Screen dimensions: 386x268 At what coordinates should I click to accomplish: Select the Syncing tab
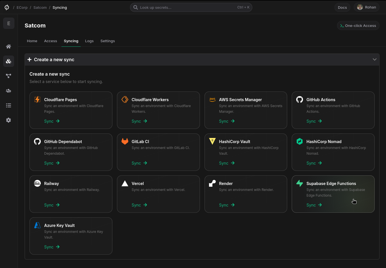click(x=71, y=41)
